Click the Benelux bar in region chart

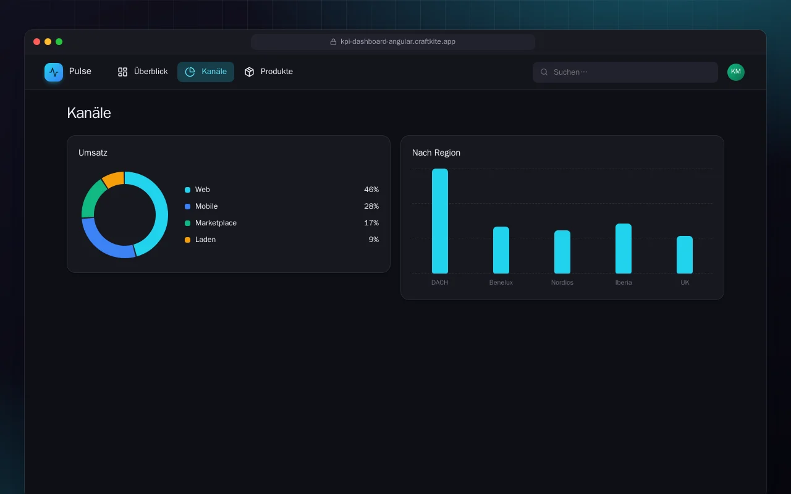point(501,250)
